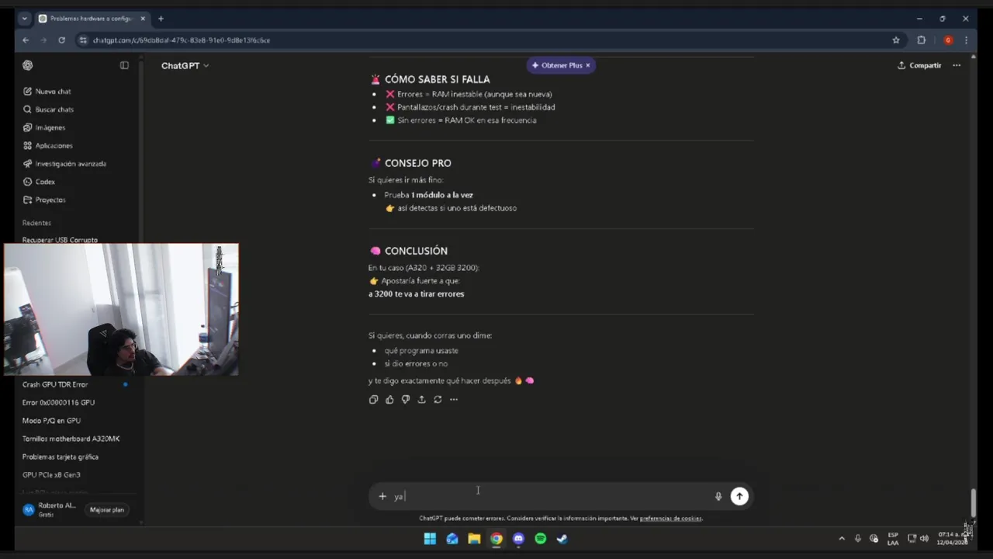Open File Explorer from taskbar

pos(474,539)
